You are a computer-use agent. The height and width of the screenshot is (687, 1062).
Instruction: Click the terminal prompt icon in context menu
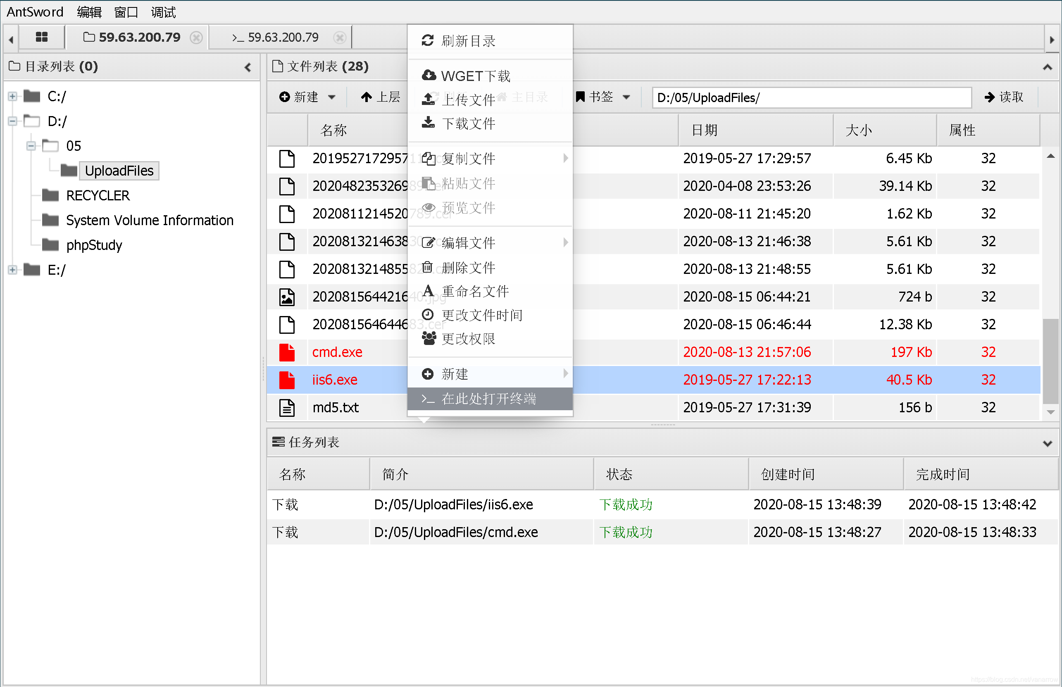[x=427, y=398]
